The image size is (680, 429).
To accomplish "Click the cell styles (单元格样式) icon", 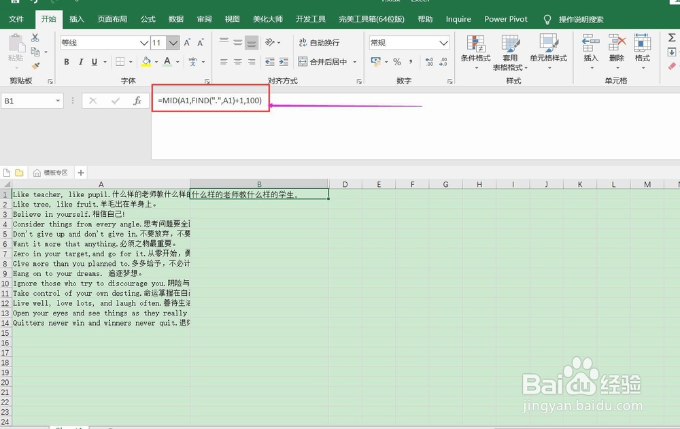I will click(549, 53).
